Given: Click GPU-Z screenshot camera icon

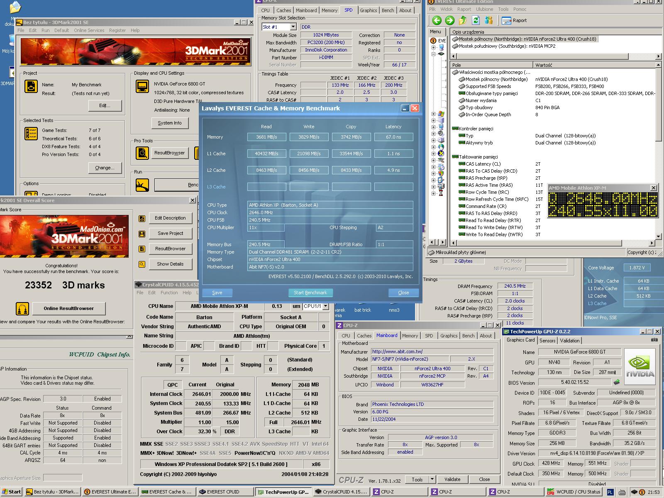Looking at the screenshot, I should coord(654,340).
